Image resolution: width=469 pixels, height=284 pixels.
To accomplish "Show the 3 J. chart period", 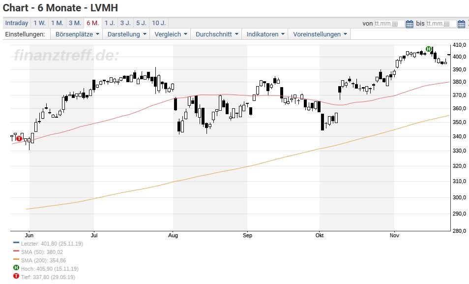I will (x=126, y=23).
